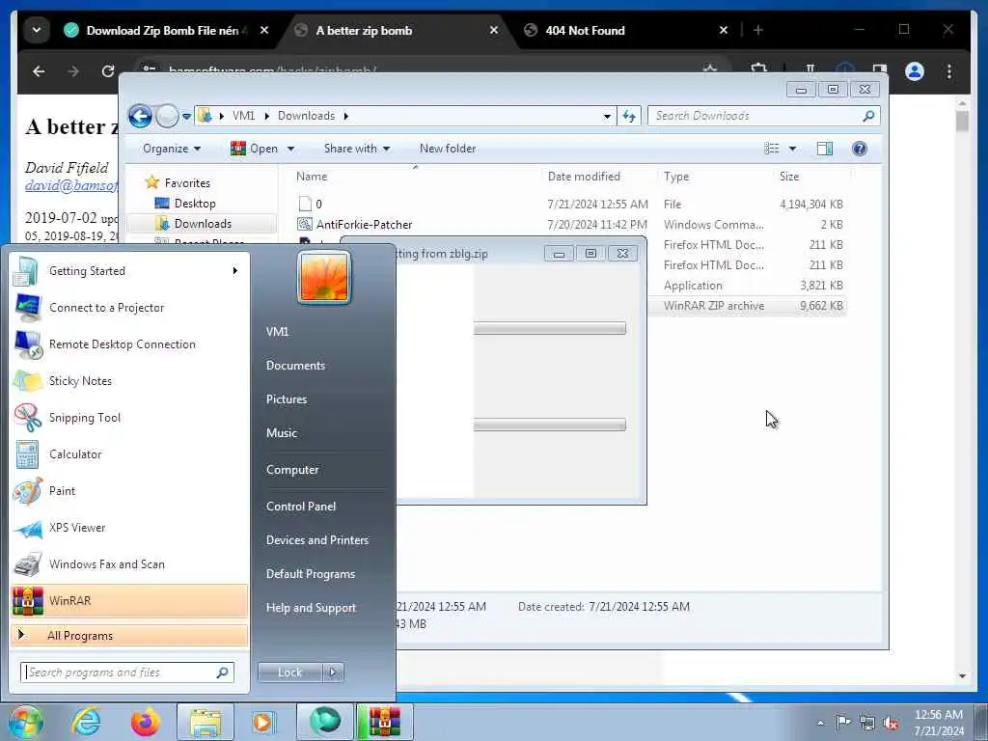Open XPS Viewer
The height and width of the screenshot is (741, 988).
pyautogui.click(x=129, y=528)
